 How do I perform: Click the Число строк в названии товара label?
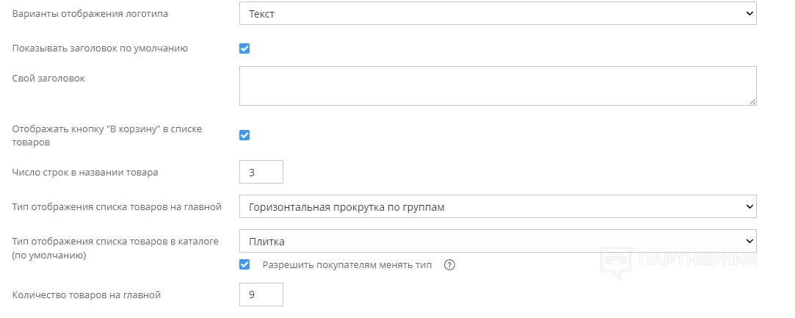click(85, 173)
